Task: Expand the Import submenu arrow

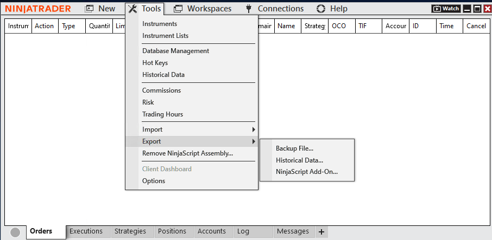Action: coord(253,129)
